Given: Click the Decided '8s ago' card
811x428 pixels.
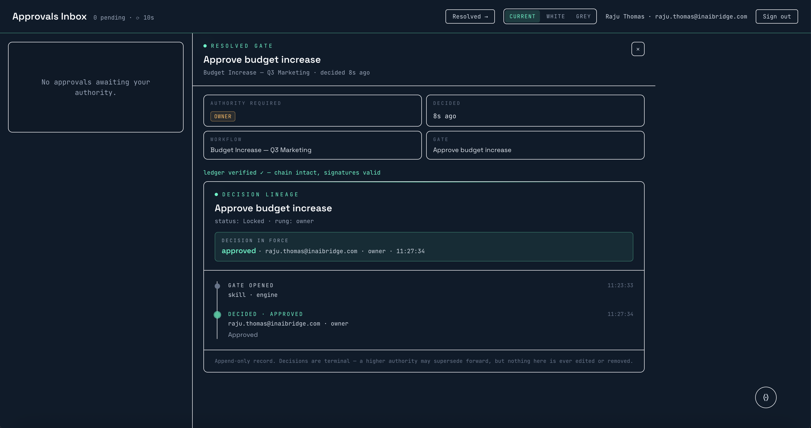Looking at the screenshot, I should pyautogui.click(x=535, y=110).
